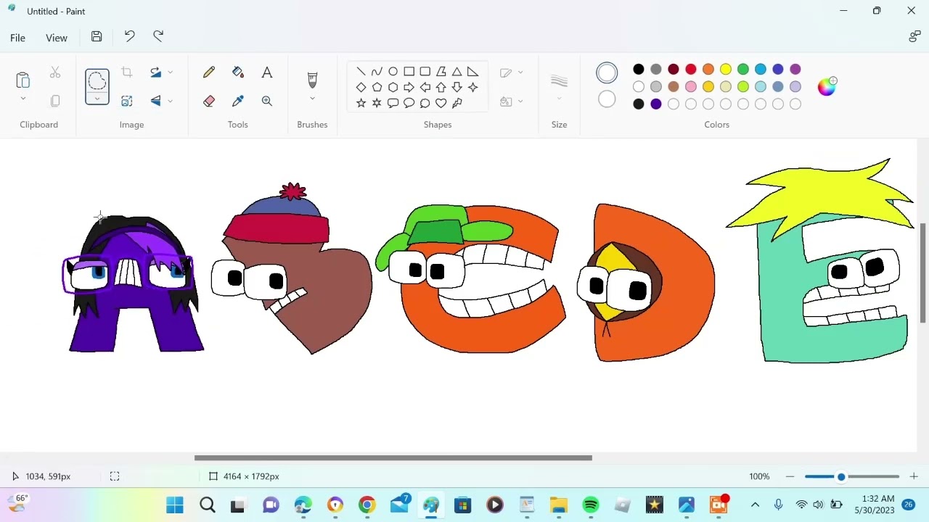Choose the Curve shape
The image size is (929, 522).
[x=377, y=71]
